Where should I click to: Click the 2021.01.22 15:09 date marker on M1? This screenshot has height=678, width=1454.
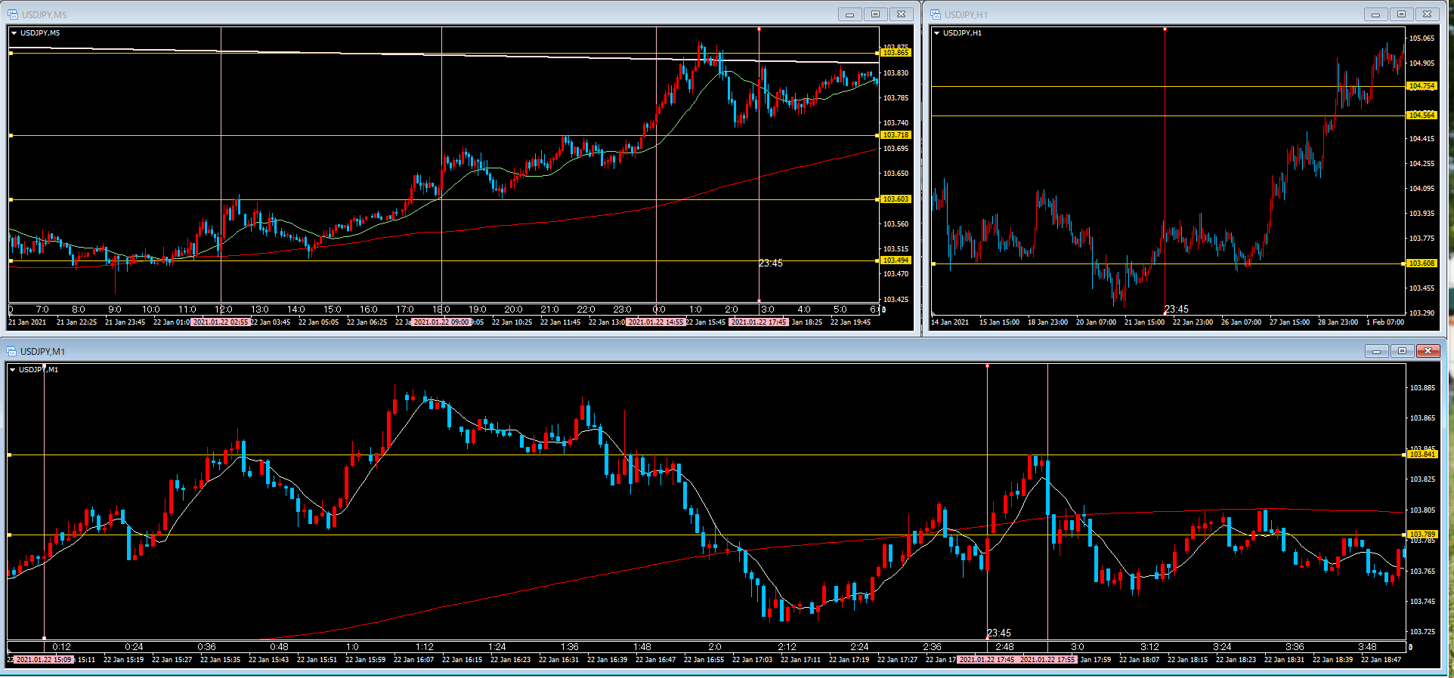pos(44,660)
